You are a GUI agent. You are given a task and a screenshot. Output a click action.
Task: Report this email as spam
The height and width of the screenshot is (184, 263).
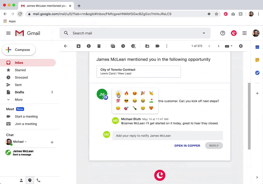click(89, 46)
